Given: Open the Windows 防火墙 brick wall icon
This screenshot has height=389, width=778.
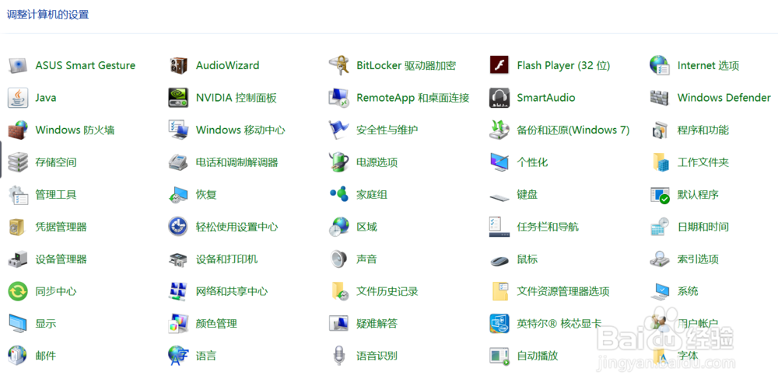Looking at the screenshot, I should (x=18, y=130).
